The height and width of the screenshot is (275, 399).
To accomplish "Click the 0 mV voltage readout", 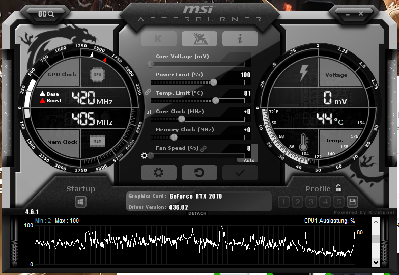I will point(335,98).
